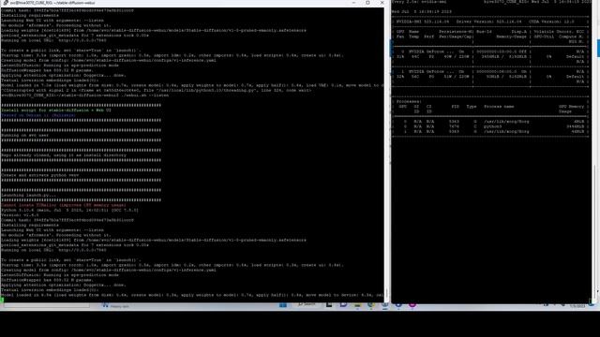Click the 'Python 3.10.6' version line
The width and height of the screenshot is (600, 337).
[x=69, y=210]
